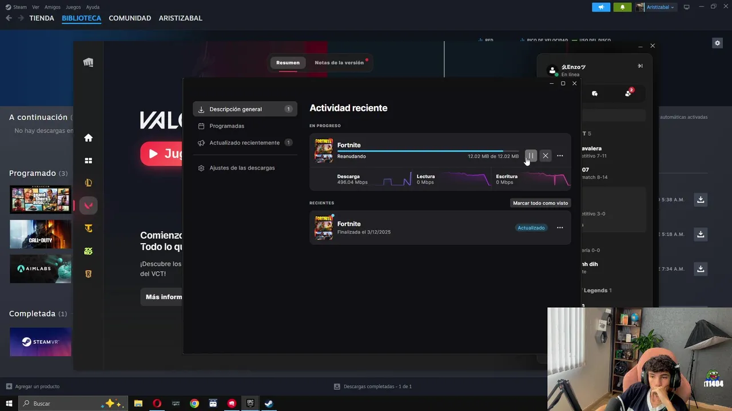
Task: Click download icon beside 5:38 A.M. entry
Action: tap(701, 199)
